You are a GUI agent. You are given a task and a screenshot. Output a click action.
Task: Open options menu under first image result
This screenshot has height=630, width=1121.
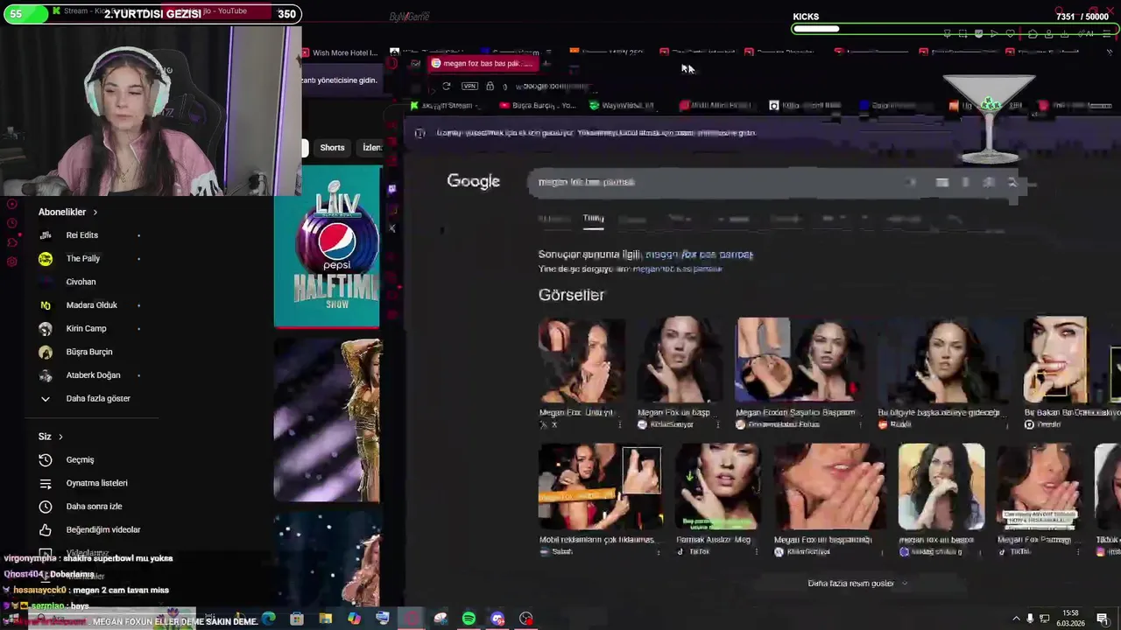620,425
